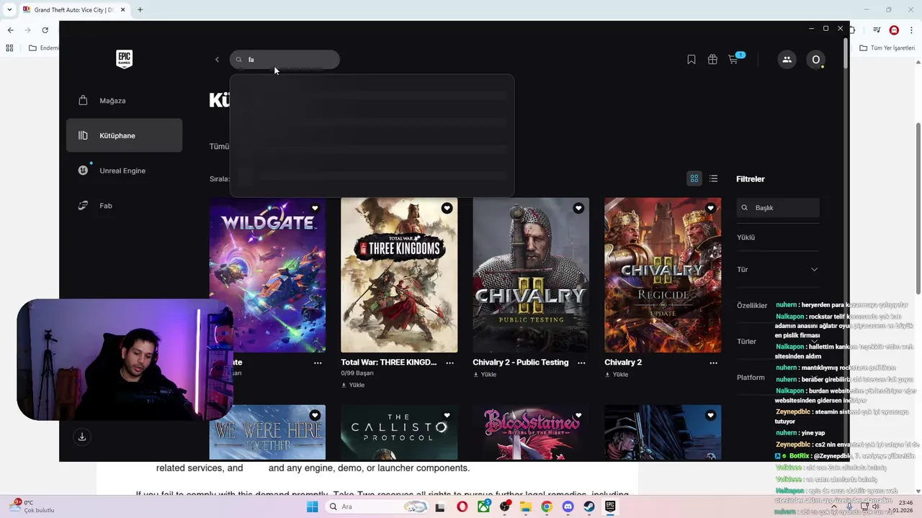The height and width of the screenshot is (518, 922).
Task: Open Chivalry 2 Regicide cover art
Action: 663,275
